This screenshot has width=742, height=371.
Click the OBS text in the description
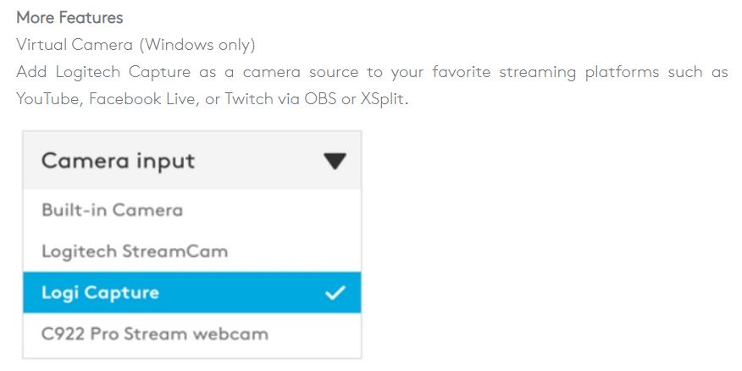tap(322, 99)
